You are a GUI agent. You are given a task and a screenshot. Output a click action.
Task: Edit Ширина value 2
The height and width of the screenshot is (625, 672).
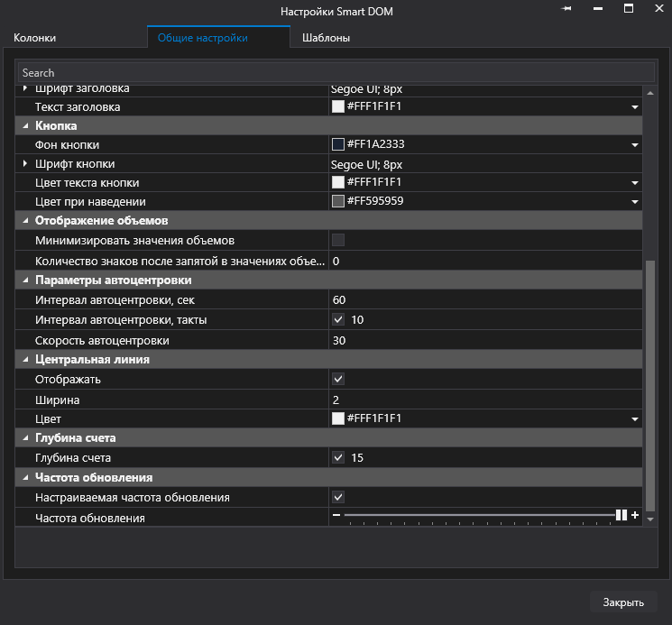[x=485, y=400]
